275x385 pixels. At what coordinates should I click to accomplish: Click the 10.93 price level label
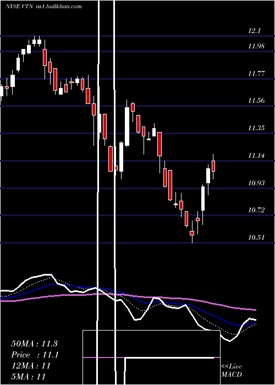pyautogui.click(x=256, y=183)
